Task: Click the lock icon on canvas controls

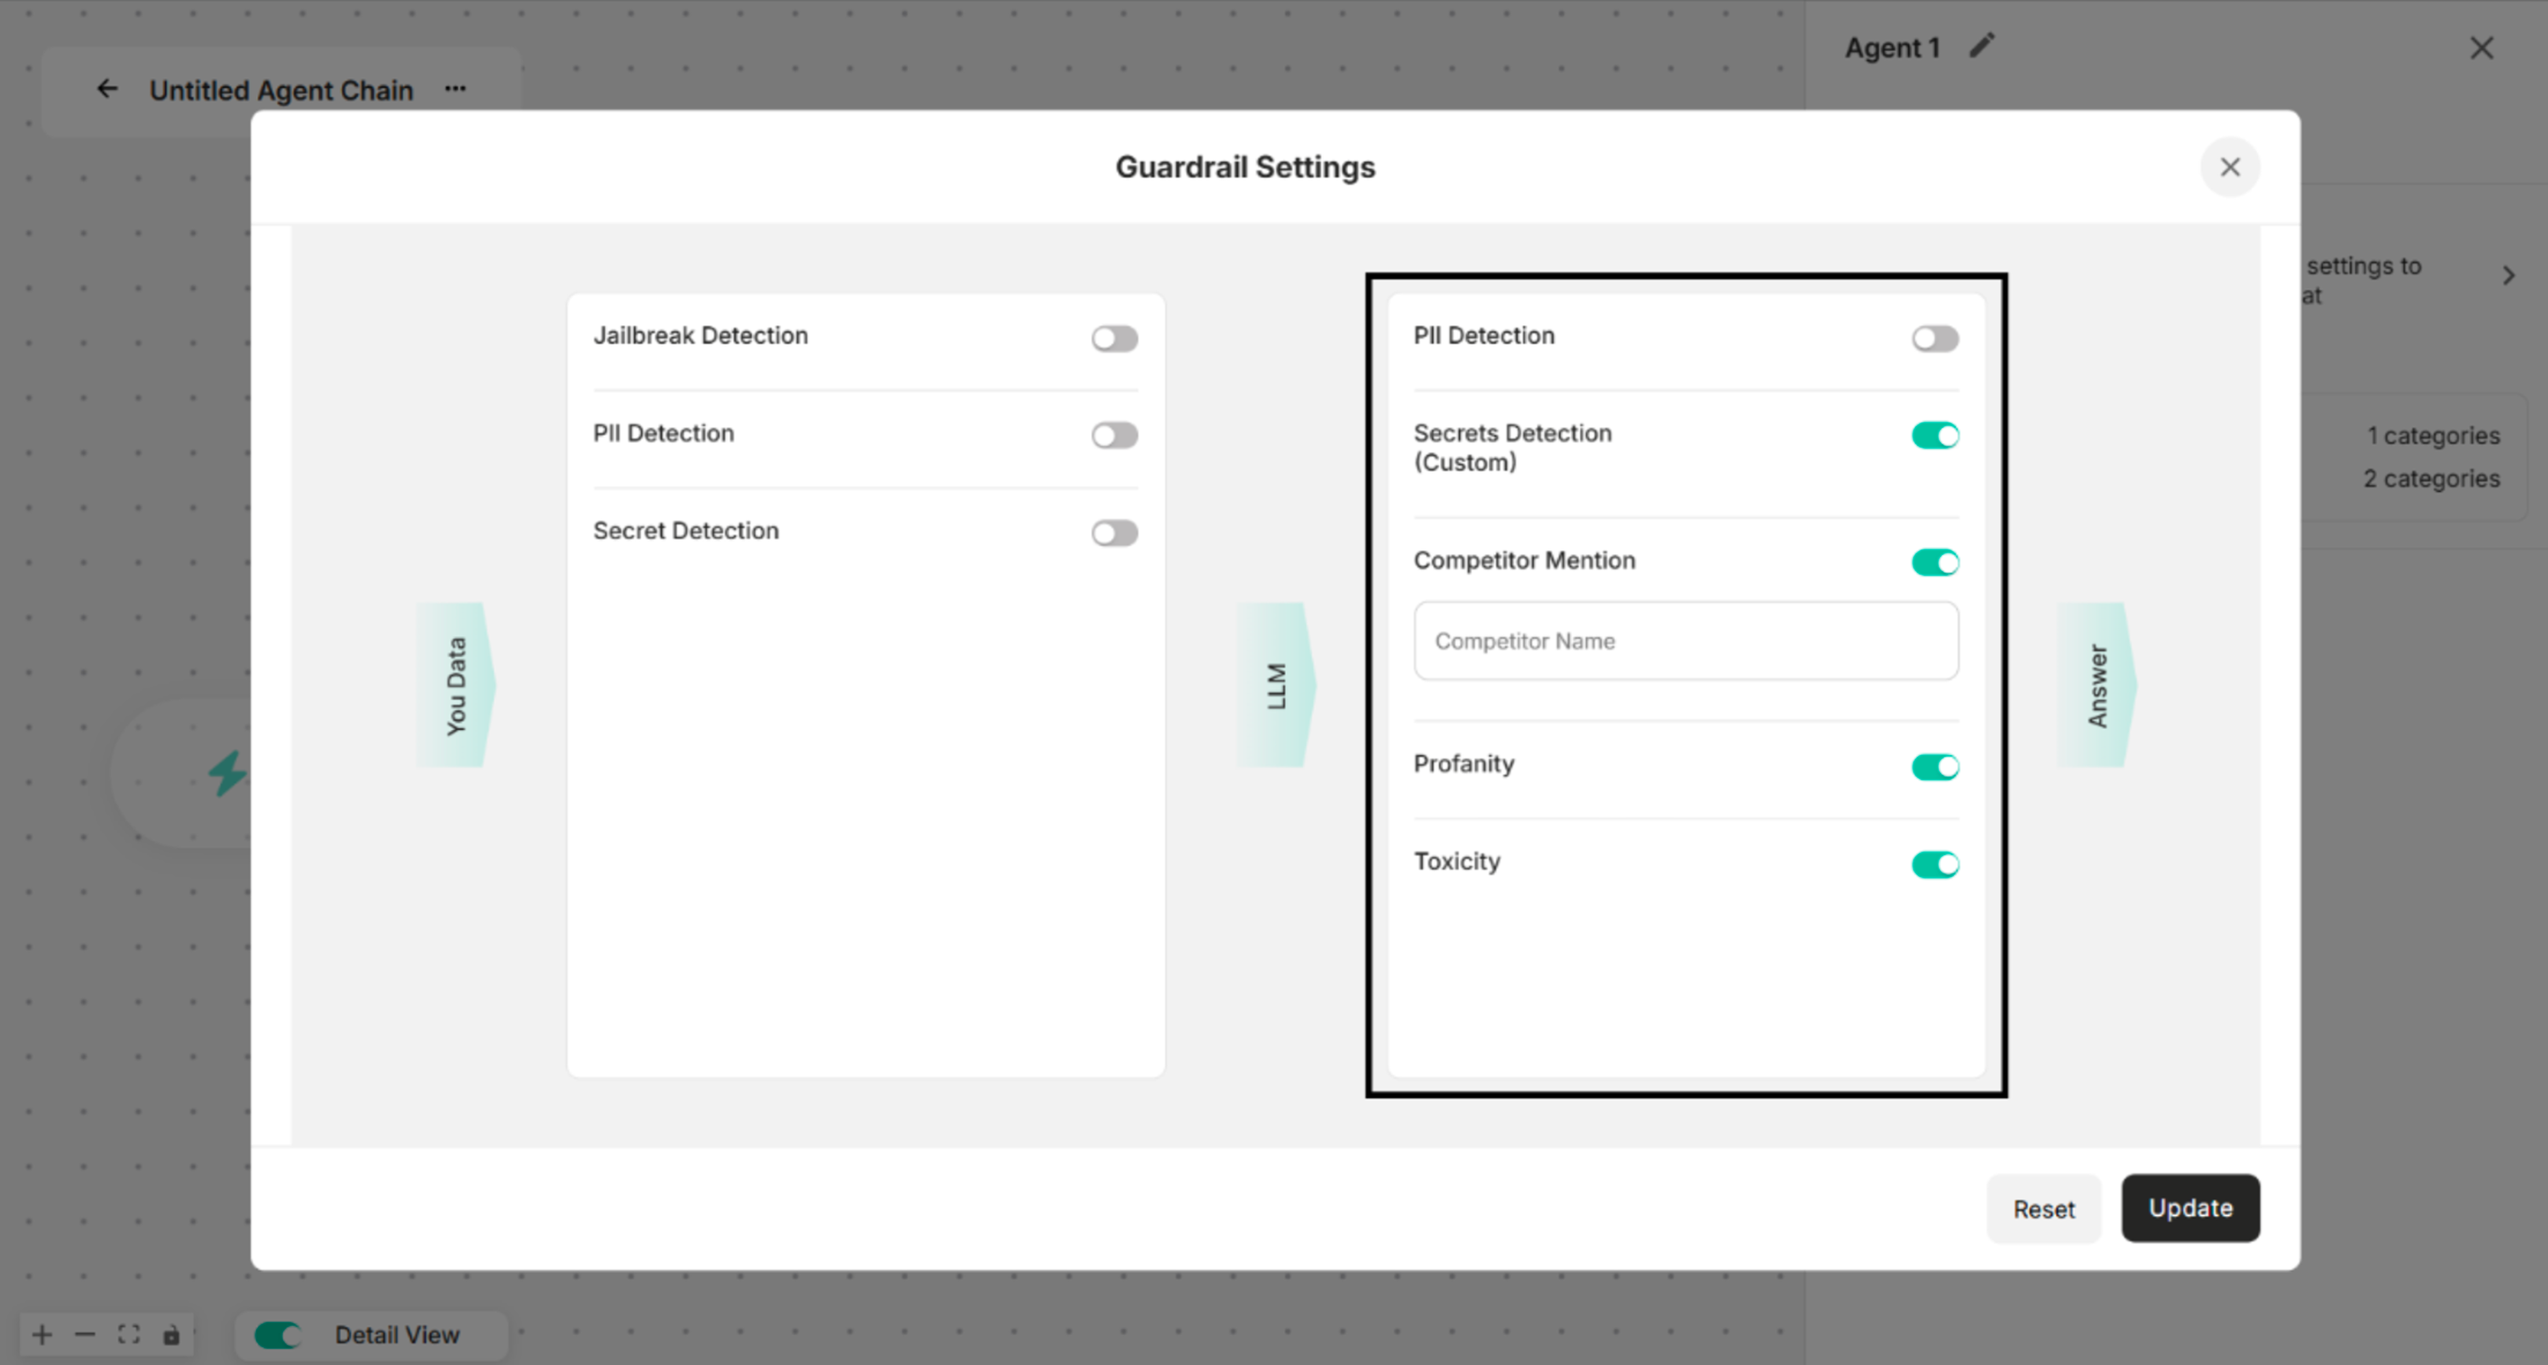Action: 171,1334
